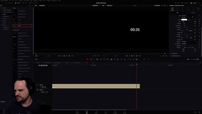Disable the Video 1 track
Screen dimensions: 202x114
pyautogui.click(x=45, y=87)
